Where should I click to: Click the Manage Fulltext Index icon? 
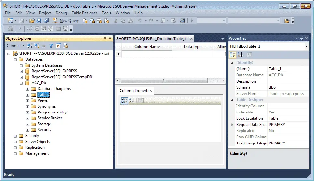[x=44, y=29]
